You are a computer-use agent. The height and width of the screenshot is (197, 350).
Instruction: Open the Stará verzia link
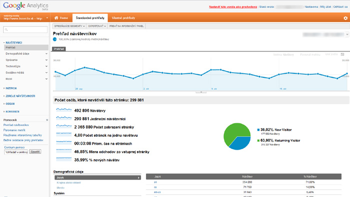266,7
